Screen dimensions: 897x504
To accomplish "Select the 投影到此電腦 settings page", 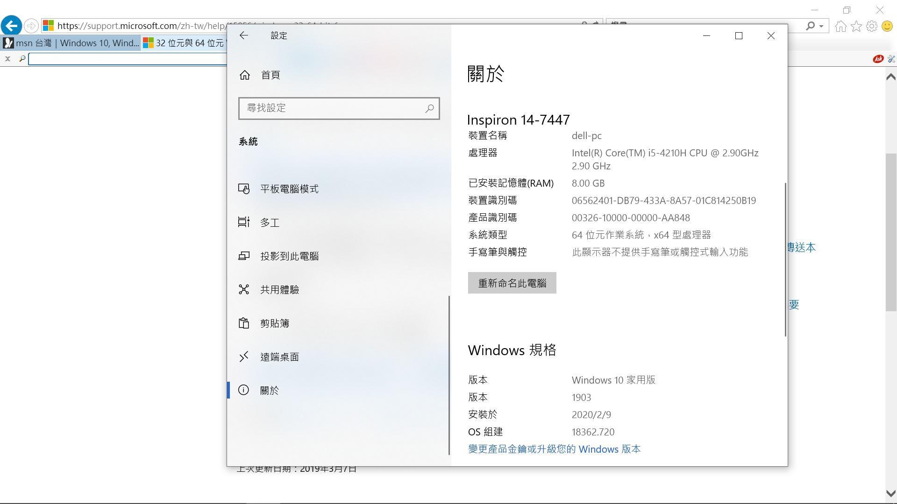I will (x=289, y=256).
